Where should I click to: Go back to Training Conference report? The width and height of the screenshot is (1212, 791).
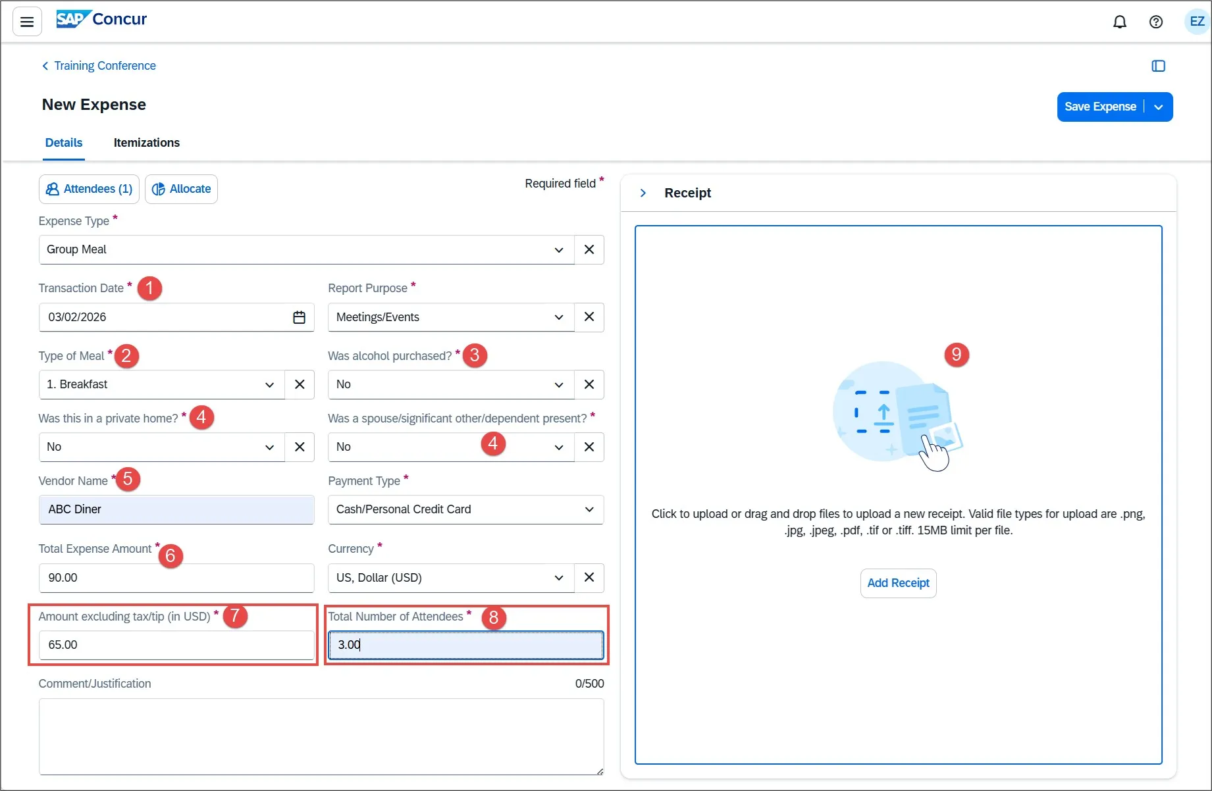(99, 66)
